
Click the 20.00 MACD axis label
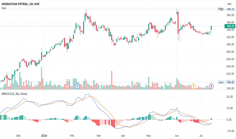230,97
